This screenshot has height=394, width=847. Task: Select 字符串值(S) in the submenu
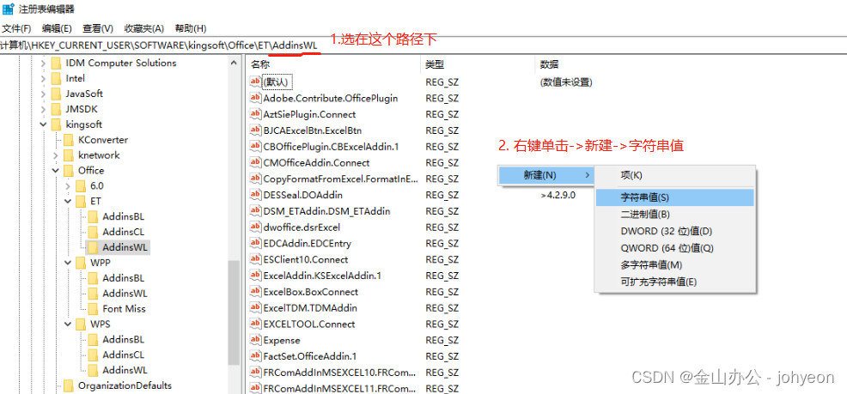[674, 197]
